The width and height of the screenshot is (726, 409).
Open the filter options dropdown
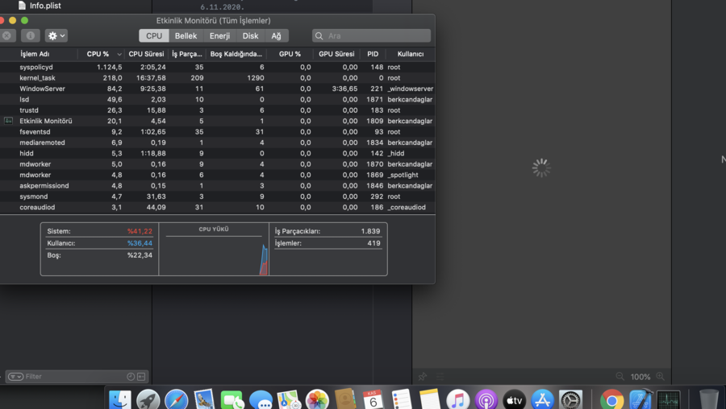coord(15,377)
